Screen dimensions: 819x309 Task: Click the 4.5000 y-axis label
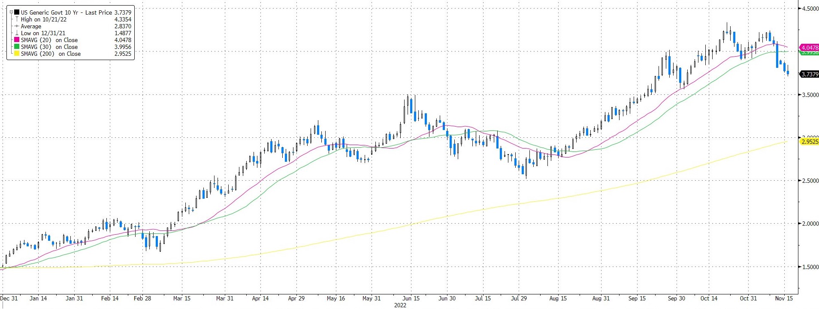tap(810, 9)
